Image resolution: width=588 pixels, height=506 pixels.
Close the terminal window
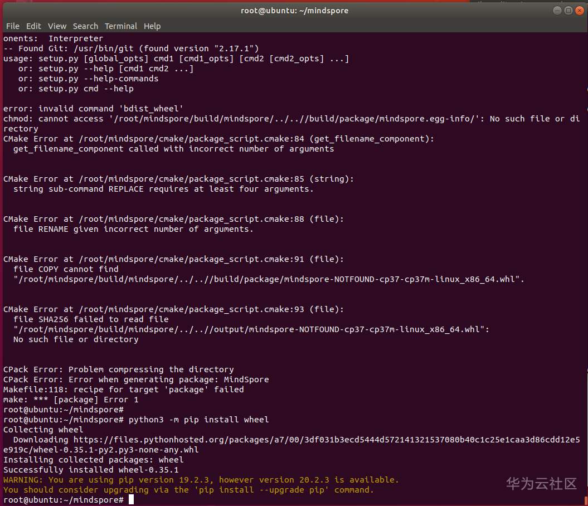579,11
